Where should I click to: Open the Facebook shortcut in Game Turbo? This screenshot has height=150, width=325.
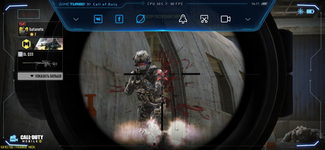coord(119,19)
